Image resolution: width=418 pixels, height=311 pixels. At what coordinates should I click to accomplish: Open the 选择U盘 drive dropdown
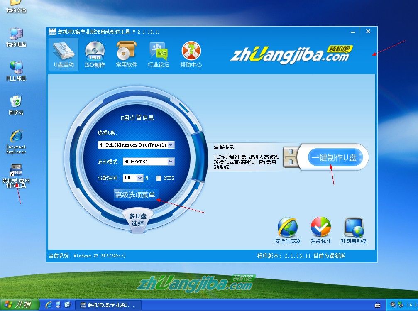pos(171,145)
